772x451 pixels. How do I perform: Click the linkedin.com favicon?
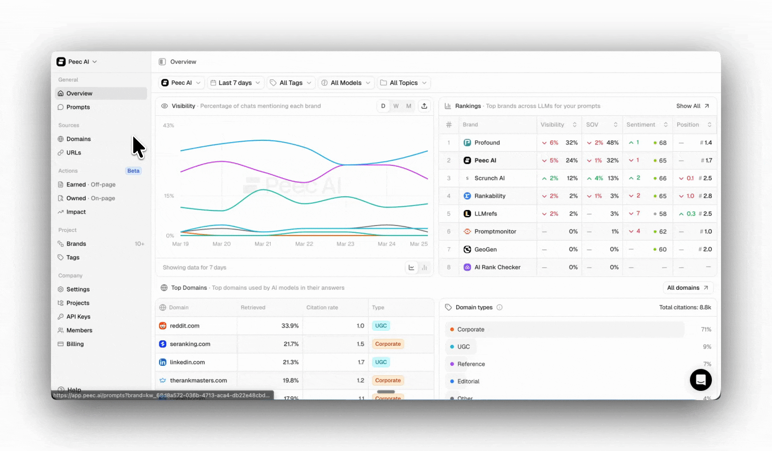click(x=163, y=362)
